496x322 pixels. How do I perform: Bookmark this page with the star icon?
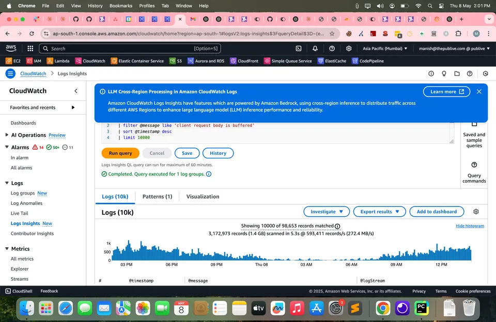pyautogui.click(x=332, y=34)
